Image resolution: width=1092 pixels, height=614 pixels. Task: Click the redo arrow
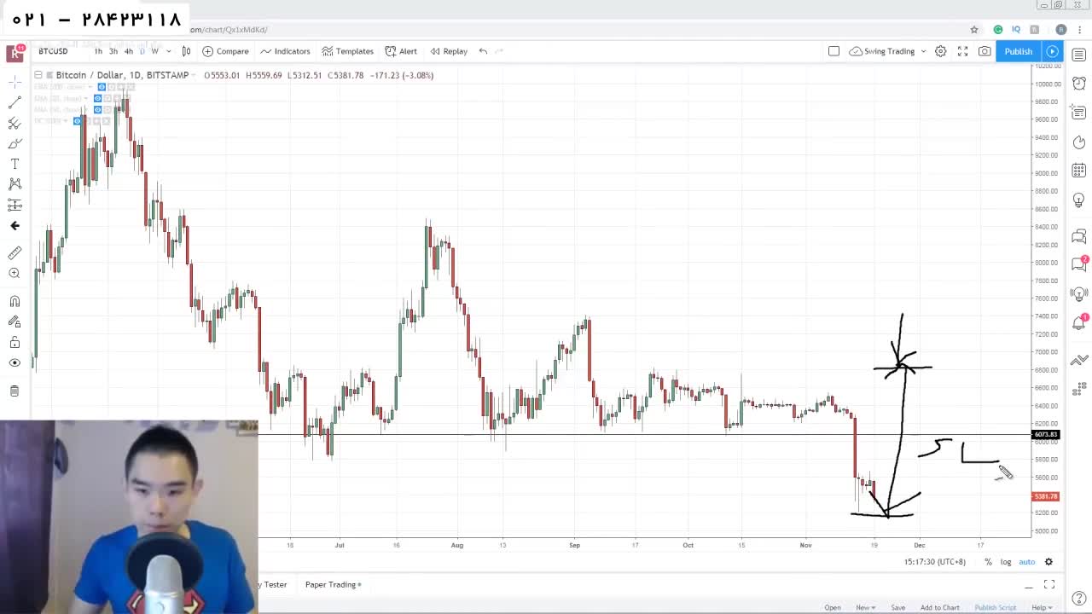(x=500, y=51)
